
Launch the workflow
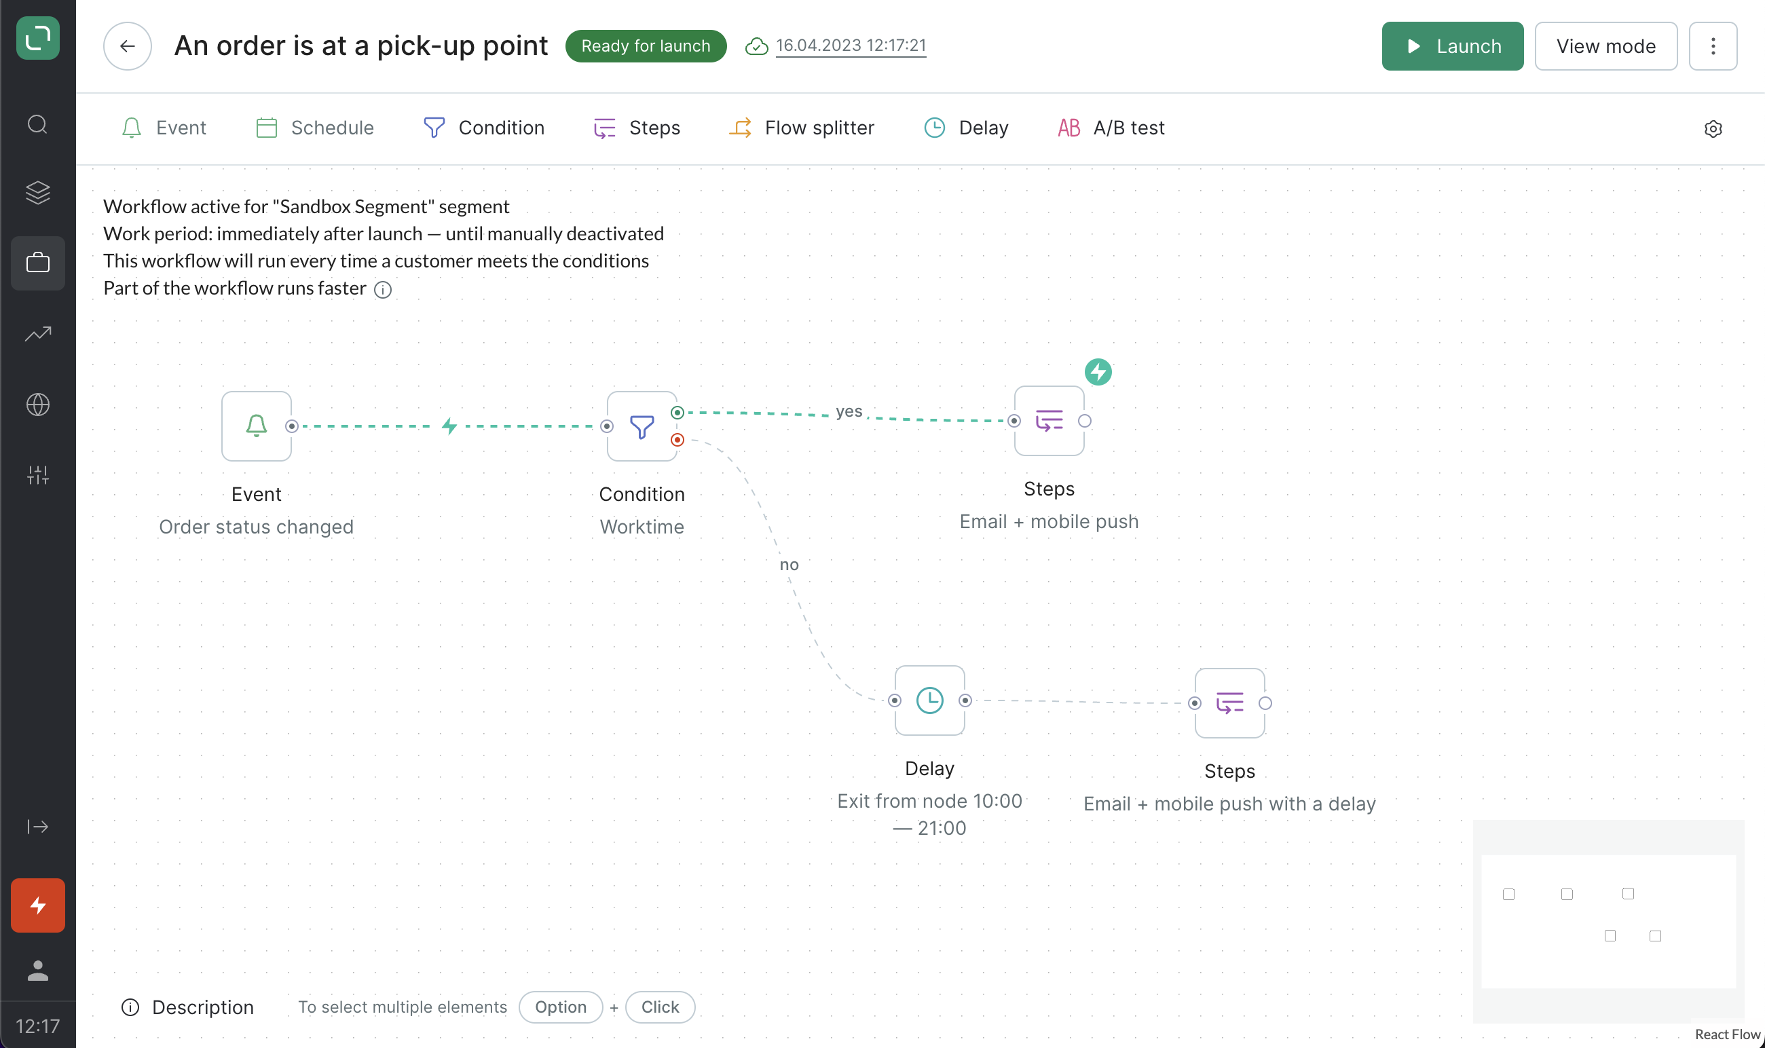(x=1452, y=46)
